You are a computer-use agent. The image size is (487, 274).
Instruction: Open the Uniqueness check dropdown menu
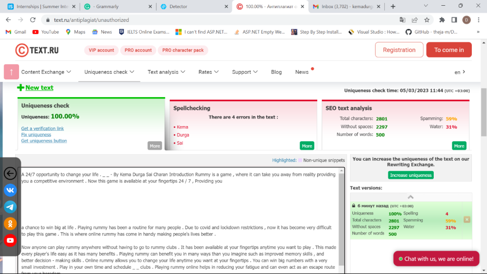tap(109, 72)
